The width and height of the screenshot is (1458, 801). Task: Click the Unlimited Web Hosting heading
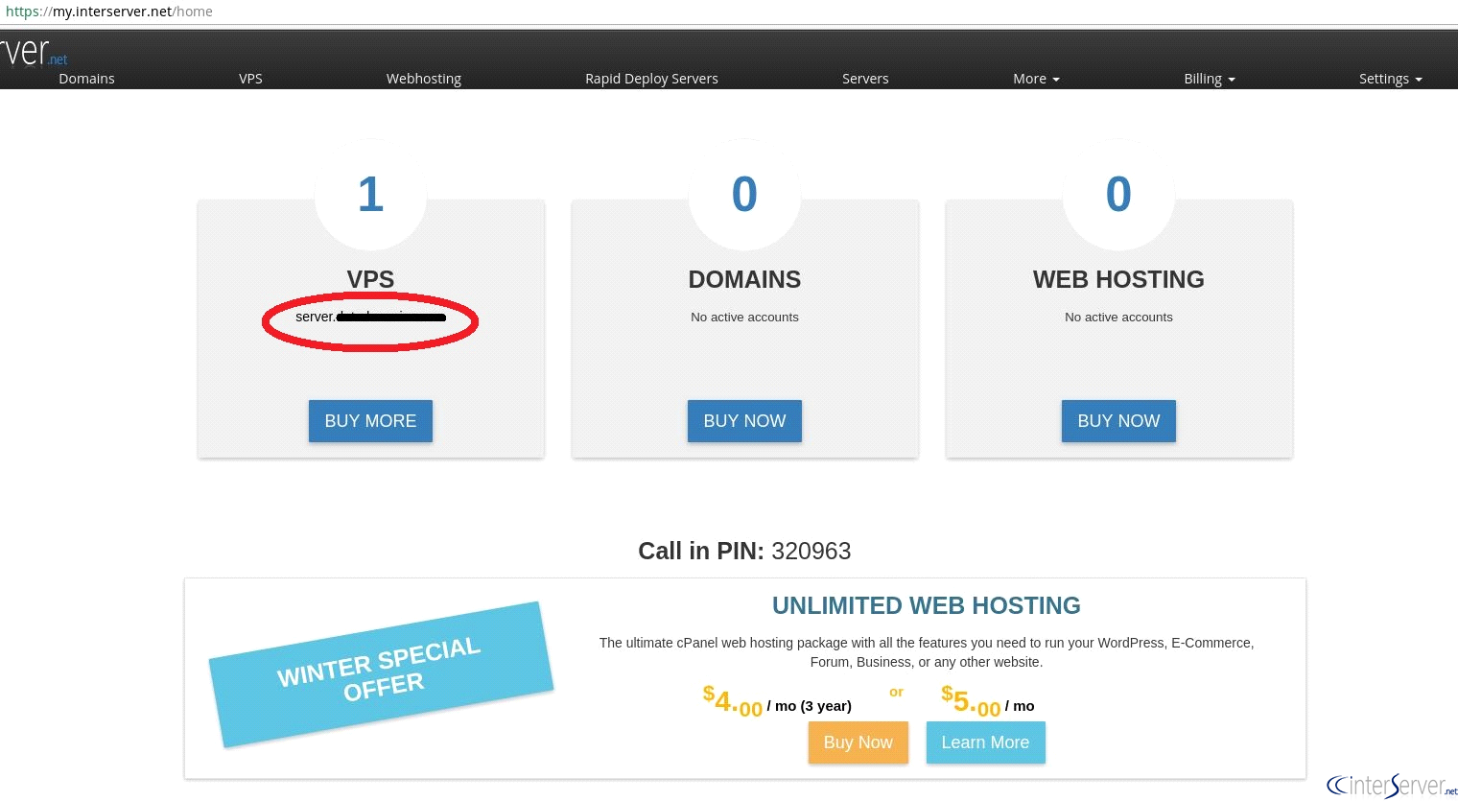pyautogui.click(x=927, y=605)
